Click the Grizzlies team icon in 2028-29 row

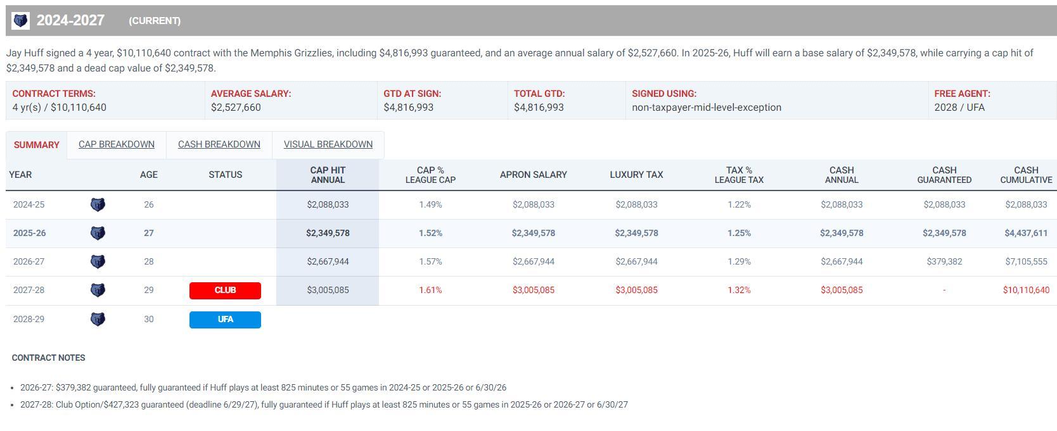[98, 319]
